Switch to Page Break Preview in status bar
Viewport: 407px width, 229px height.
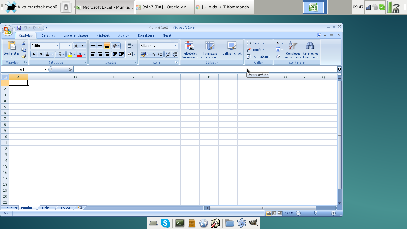click(280, 213)
